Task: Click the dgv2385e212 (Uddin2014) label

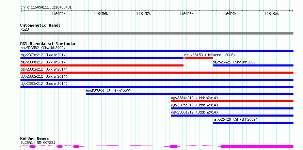Action: tap(195, 105)
